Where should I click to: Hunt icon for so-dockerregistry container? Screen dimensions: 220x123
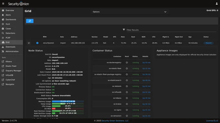coord(127,63)
